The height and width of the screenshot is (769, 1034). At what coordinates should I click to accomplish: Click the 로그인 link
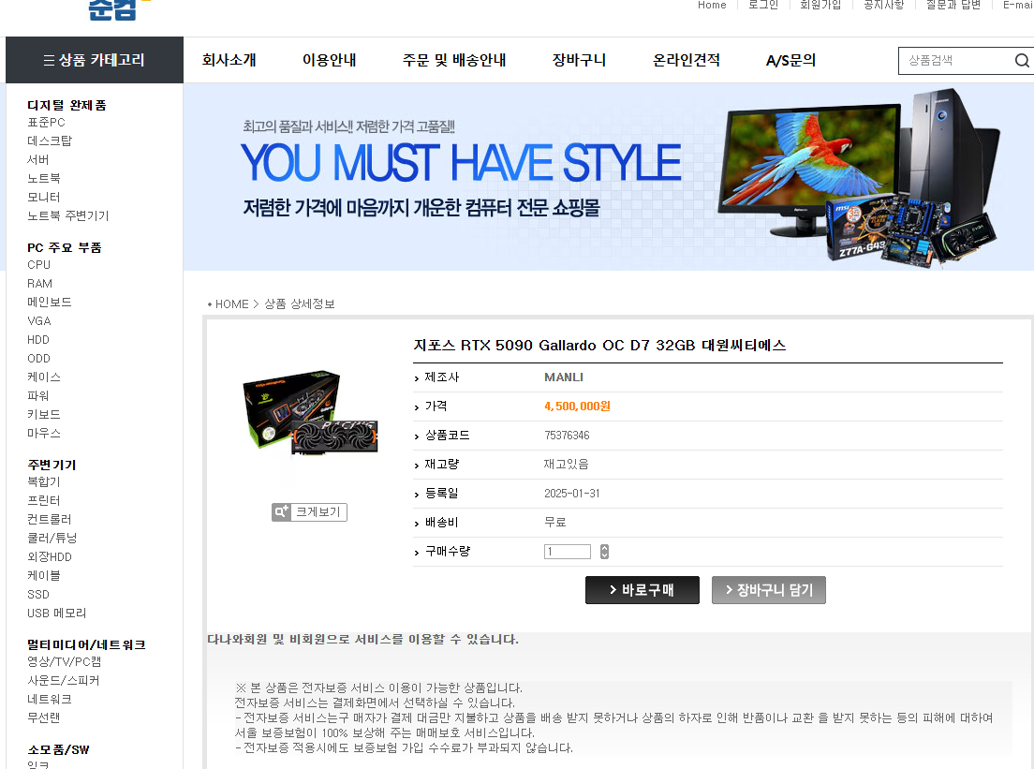tap(763, 5)
